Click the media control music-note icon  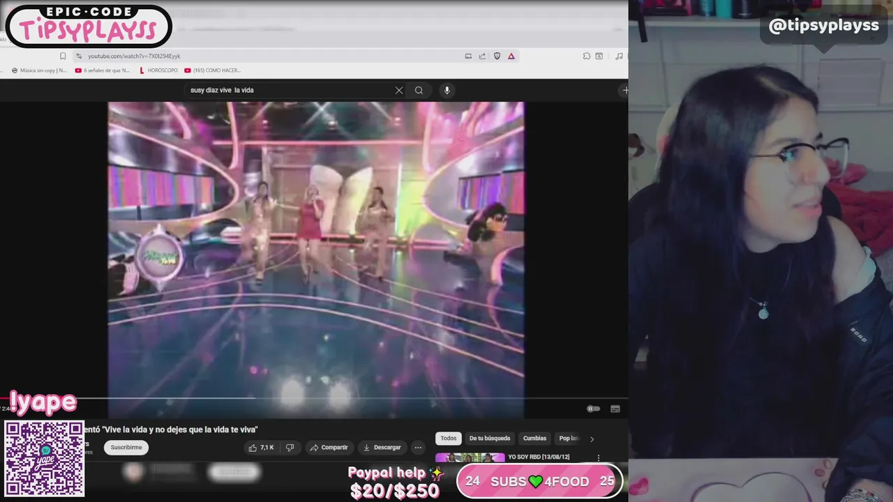tap(619, 56)
